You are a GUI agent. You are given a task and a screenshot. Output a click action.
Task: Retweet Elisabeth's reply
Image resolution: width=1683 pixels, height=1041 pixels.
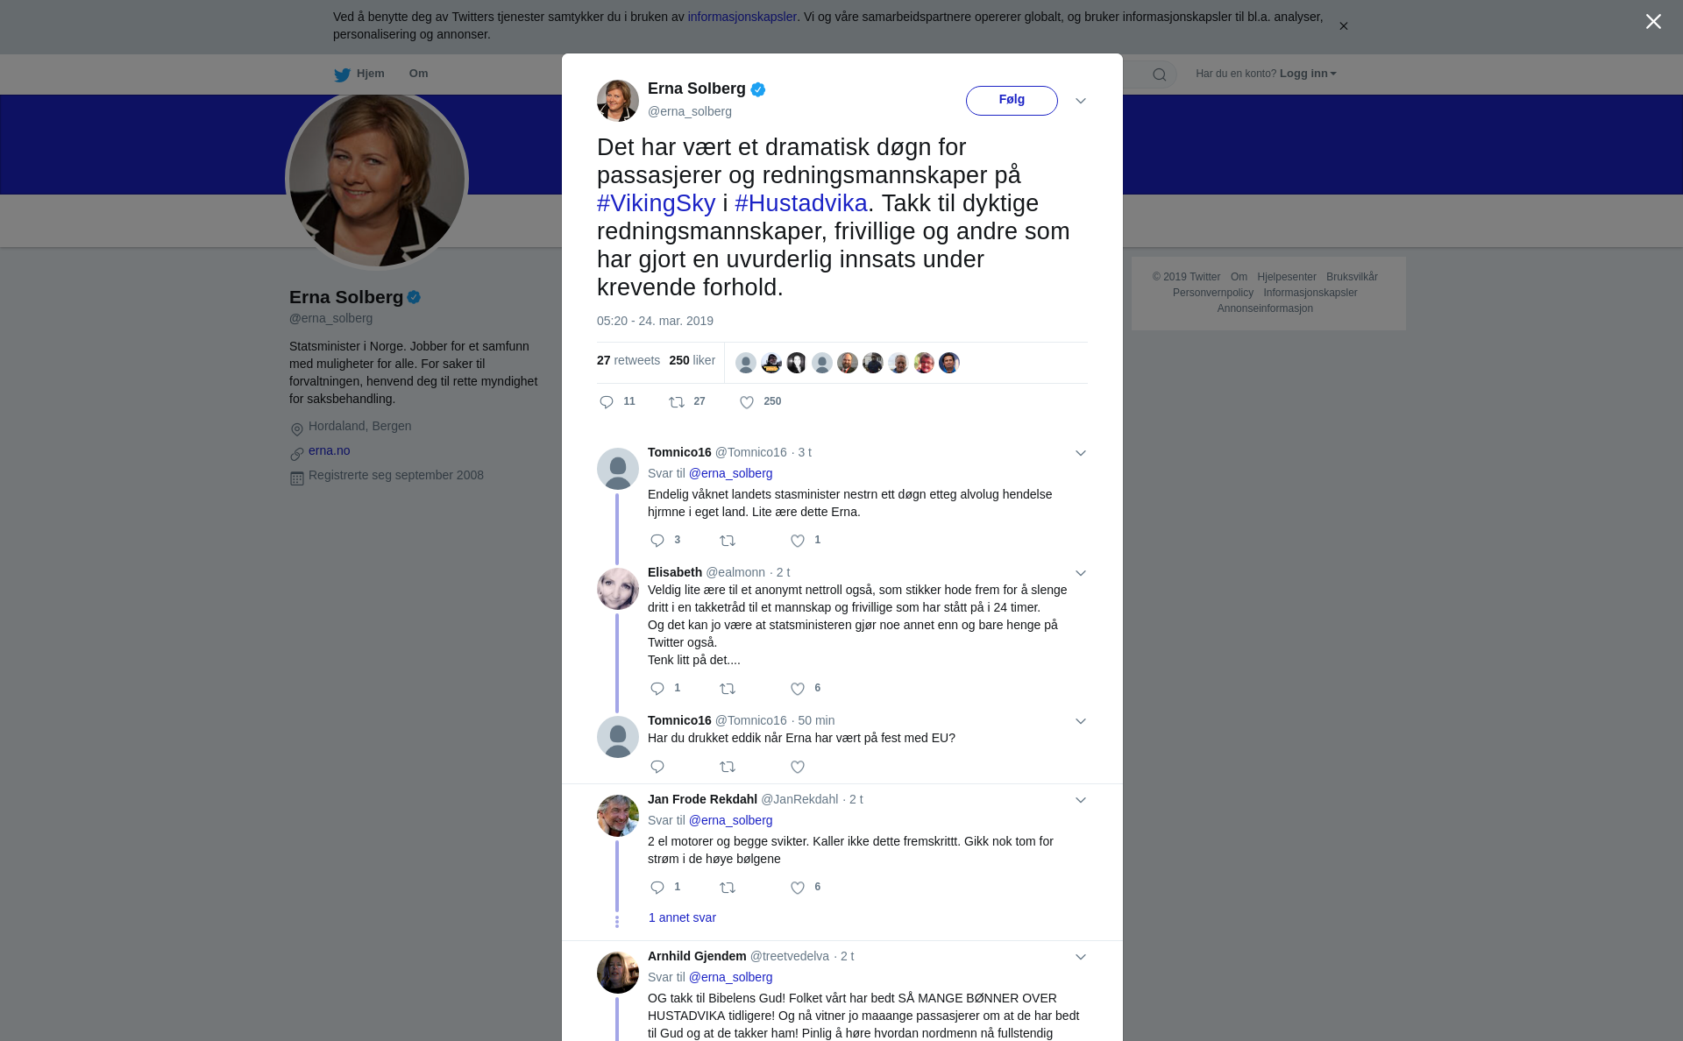tap(728, 689)
